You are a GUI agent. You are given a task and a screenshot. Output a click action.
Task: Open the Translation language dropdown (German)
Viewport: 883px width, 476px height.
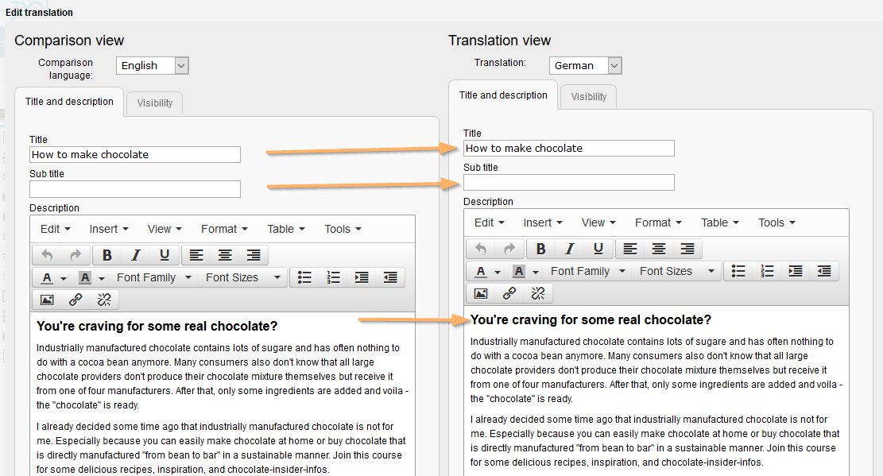(x=585, y=65)
